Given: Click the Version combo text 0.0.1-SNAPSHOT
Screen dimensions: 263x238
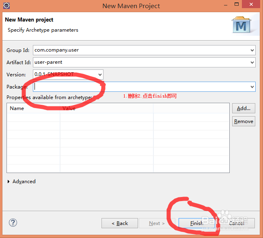Looking at the screenshot, I should point(54,74).
